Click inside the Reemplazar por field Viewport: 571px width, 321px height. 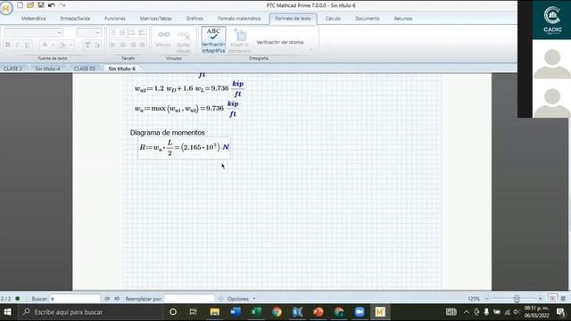189,299
